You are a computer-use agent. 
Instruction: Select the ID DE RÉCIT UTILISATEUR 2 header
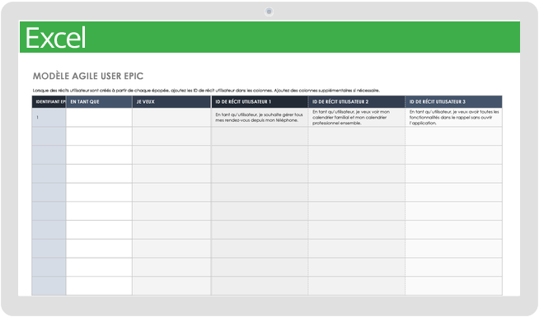coord(357,102)
